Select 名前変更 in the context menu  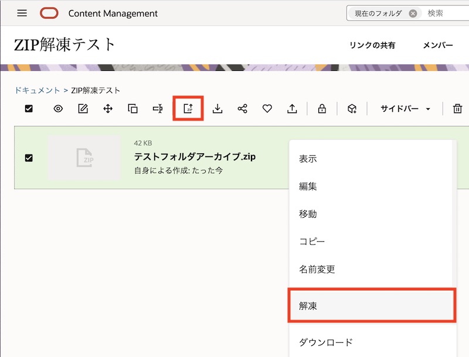tap(317, 269)
